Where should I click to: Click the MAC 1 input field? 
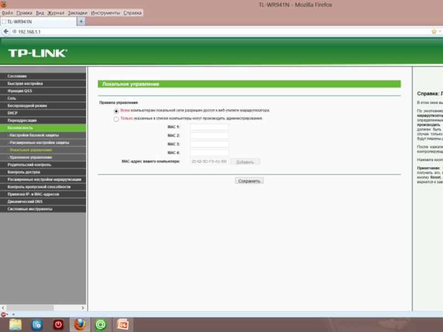tap(209, 127)
